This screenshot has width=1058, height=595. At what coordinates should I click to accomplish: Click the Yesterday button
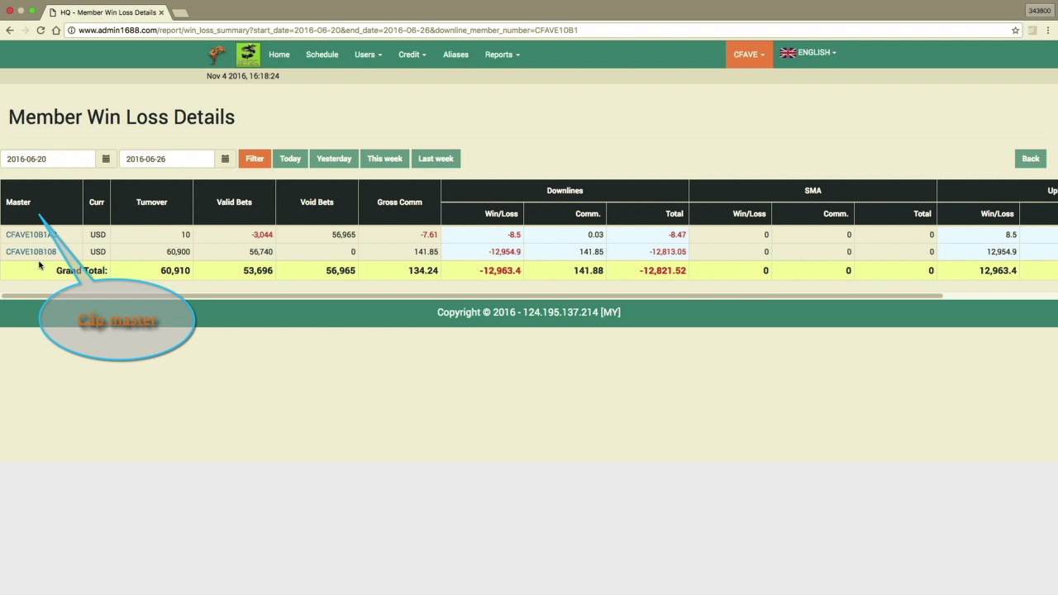coord(334,159)
